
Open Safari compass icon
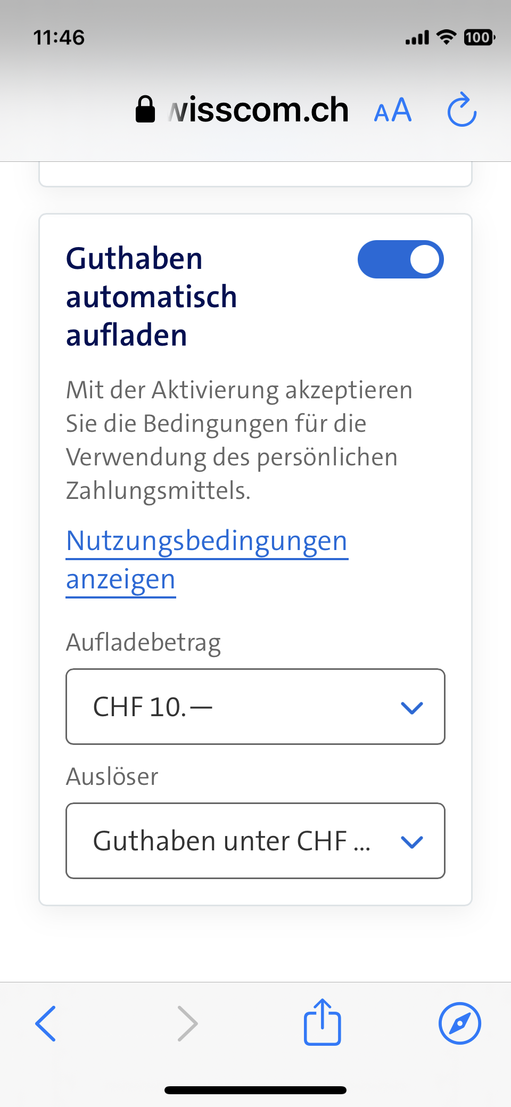(x=459, y=1023)
